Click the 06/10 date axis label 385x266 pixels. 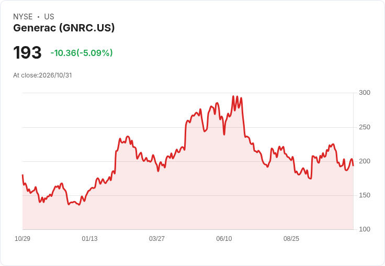(224, 238)
